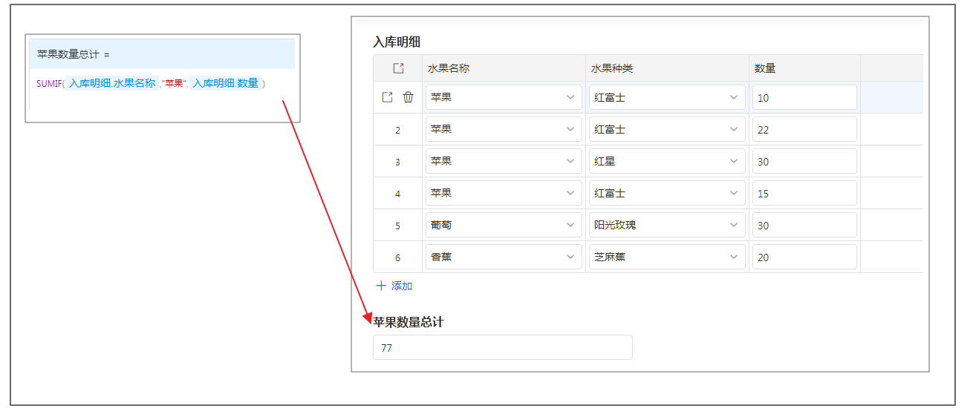Open the 香蕉 fruit name dropdown
Viewport: 970px width, 420px height.
(x=503, y=257)
